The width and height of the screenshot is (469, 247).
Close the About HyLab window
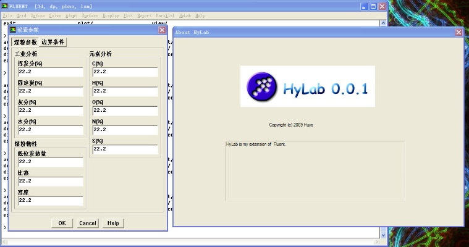[458, 32]
